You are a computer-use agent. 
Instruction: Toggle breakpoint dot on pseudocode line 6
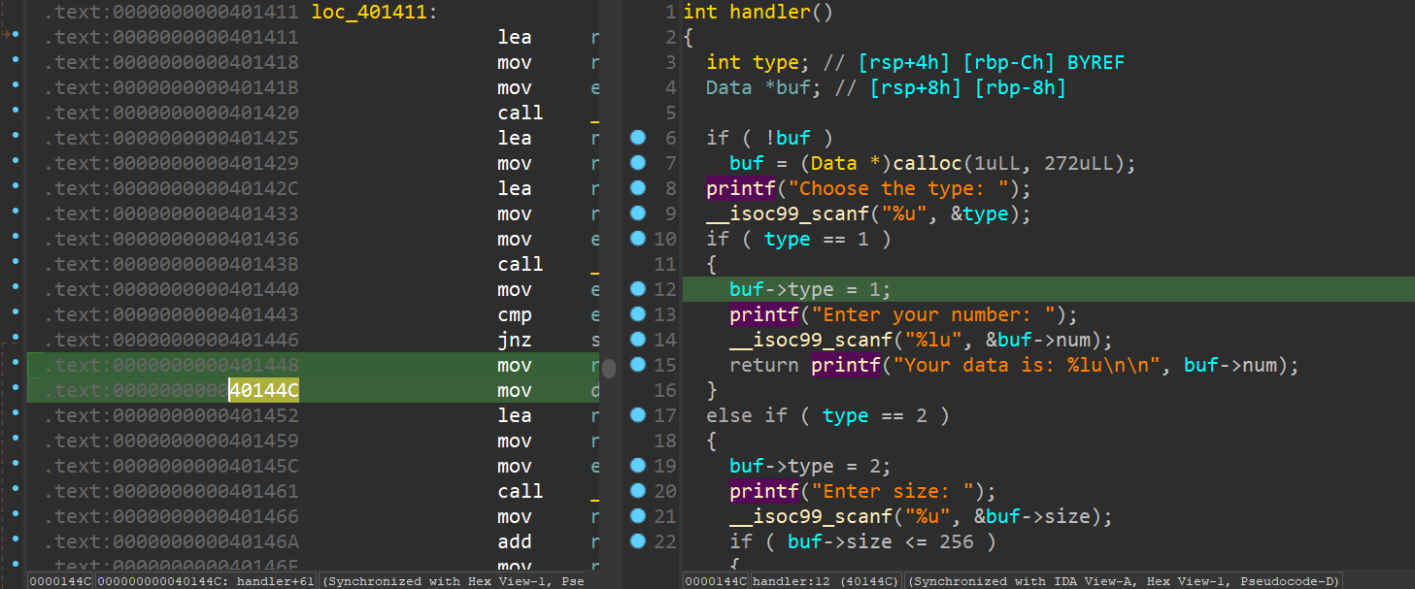point(638,138)
